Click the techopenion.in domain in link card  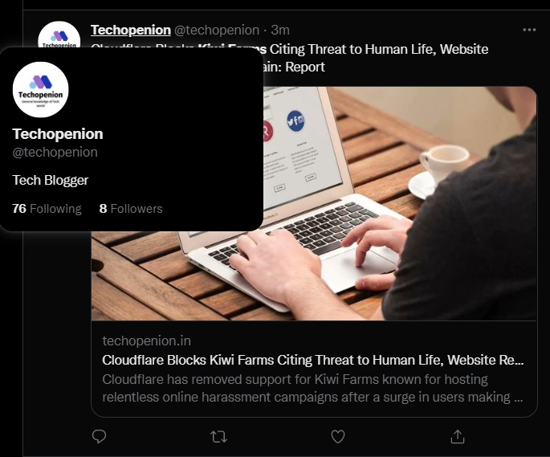(x=147, y=341)
